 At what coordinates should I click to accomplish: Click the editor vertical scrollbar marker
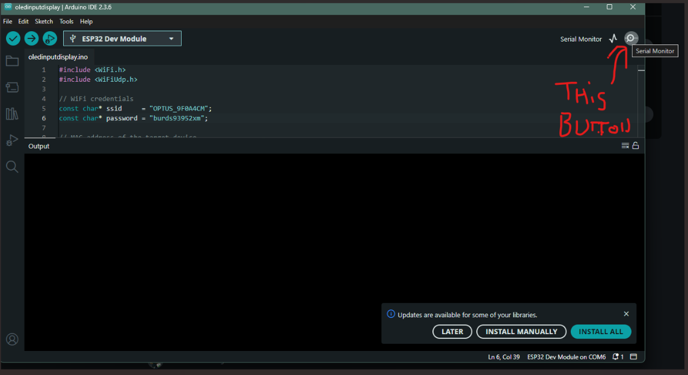click(x=641, y=70)
